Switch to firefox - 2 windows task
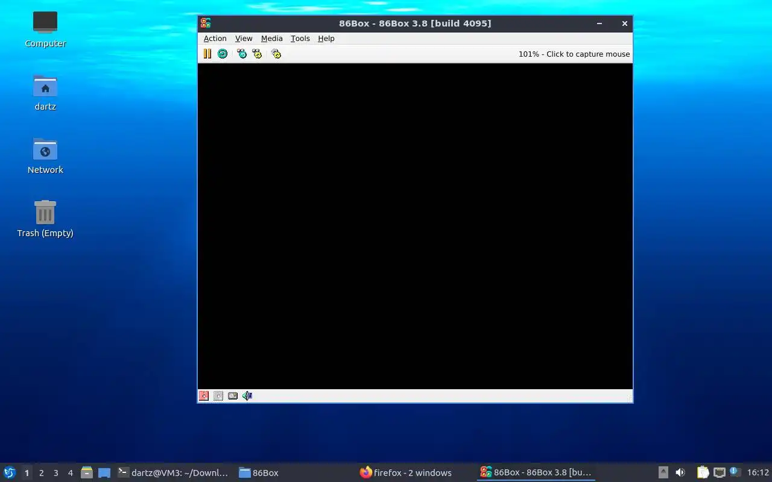Image resolution: width=772 pixels, height=482 pixels. click(406, 472)
